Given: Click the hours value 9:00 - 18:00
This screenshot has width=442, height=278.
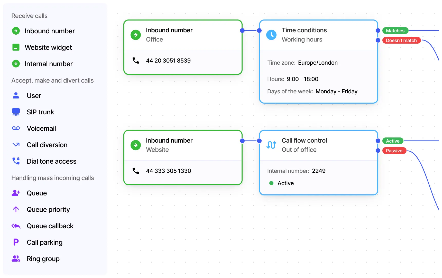Looking at the screenshot, I should tap(302, 79).
